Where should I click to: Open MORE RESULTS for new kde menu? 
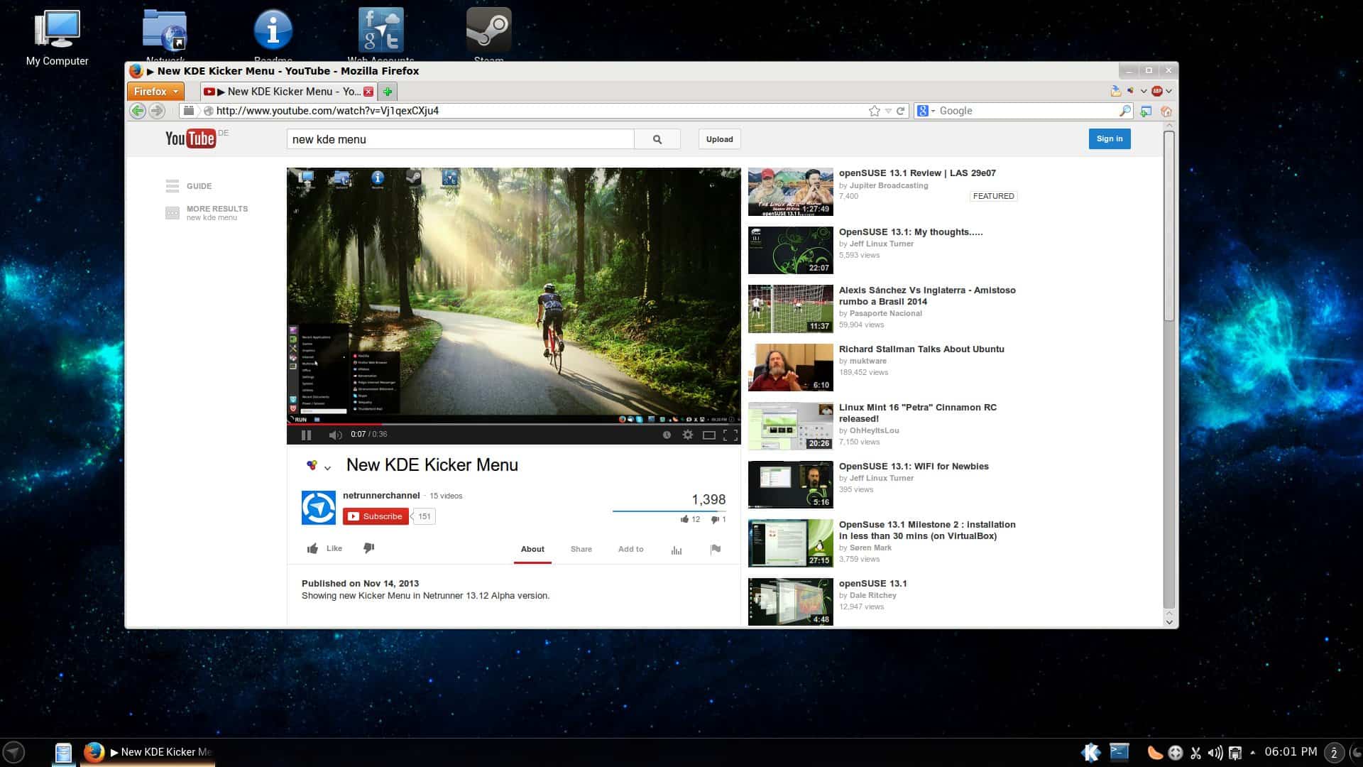point(207,213)
